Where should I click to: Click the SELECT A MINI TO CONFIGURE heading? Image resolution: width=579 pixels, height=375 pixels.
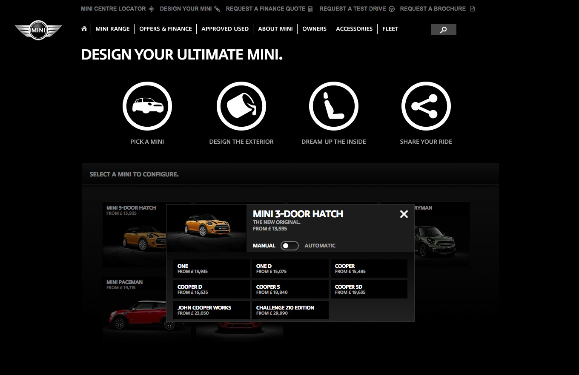coord(134,174)
